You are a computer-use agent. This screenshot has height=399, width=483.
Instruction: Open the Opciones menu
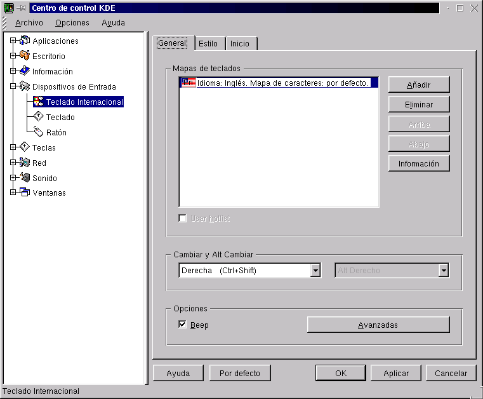tap(72, 23)
